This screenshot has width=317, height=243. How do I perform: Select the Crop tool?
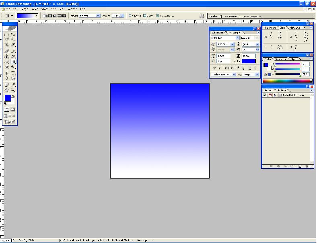[x=6, y=45]
